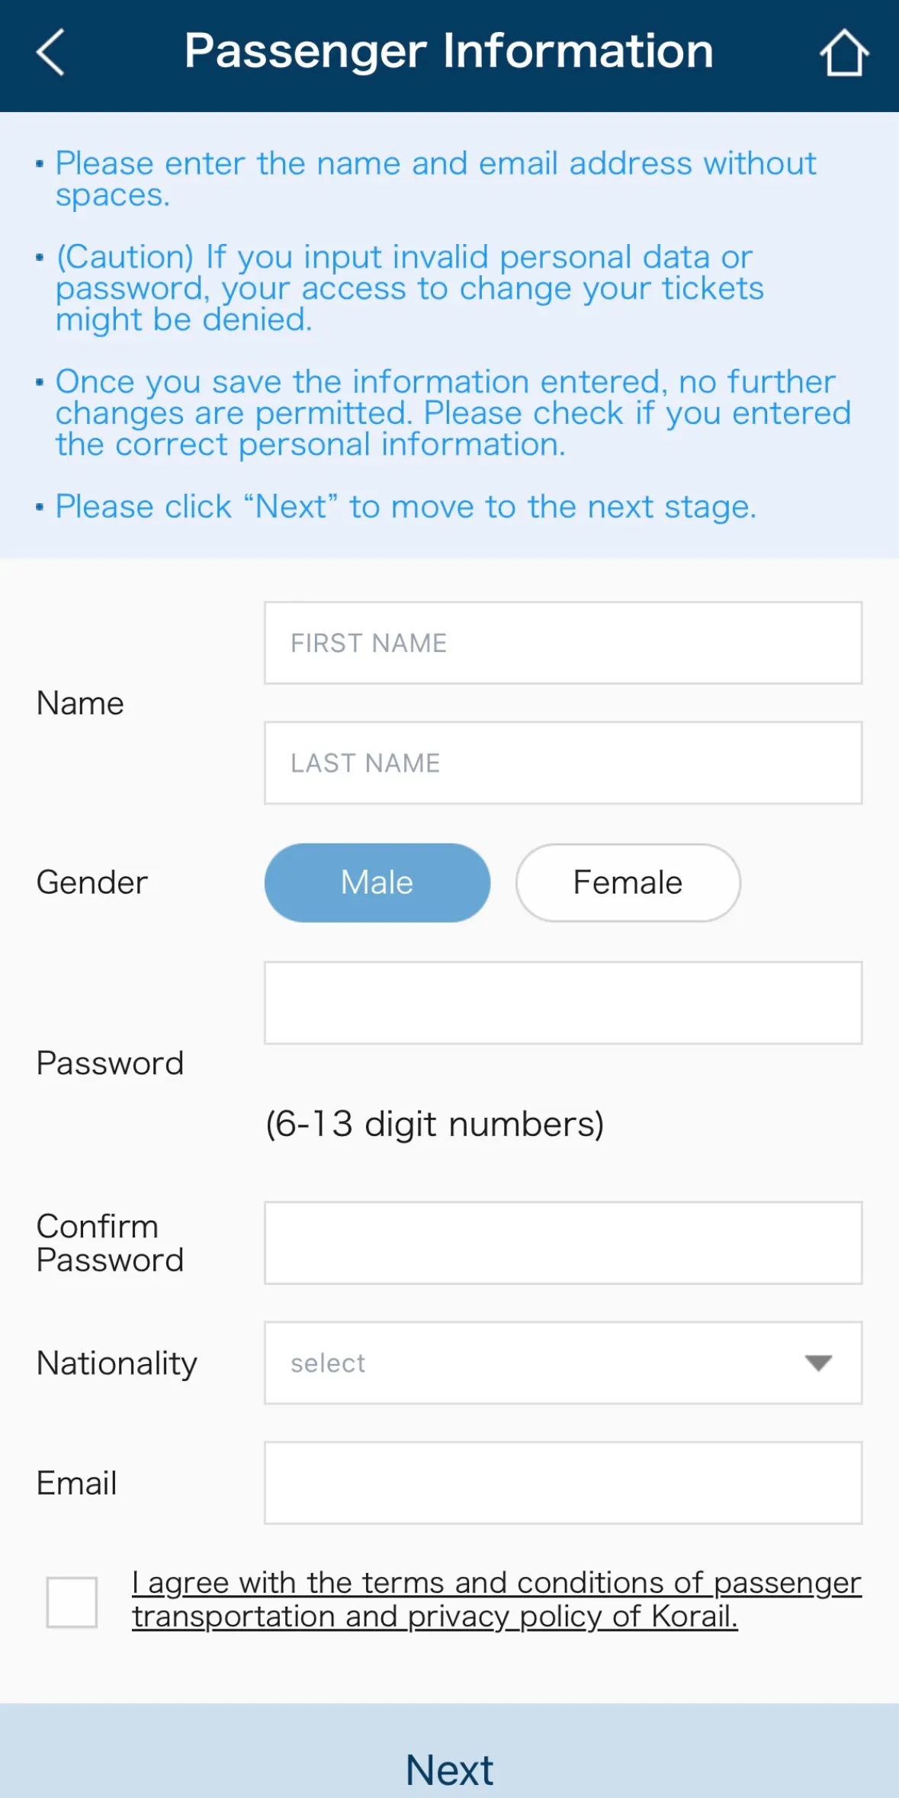Image resolution: width=899 pixels, height=1798 pixels.
Task: Select Male gender option
Action: tap(377, 882)
